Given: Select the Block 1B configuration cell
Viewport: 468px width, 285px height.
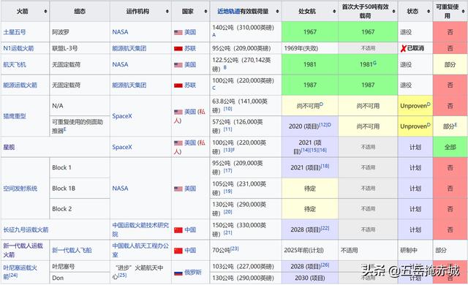Looking at the screenshot, I should click(80, 189).
